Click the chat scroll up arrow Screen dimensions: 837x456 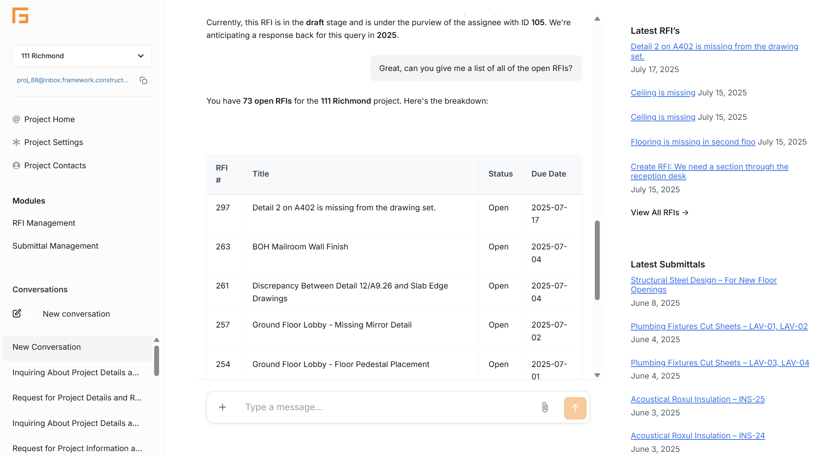pyautogui.click(x=597, y=19)
